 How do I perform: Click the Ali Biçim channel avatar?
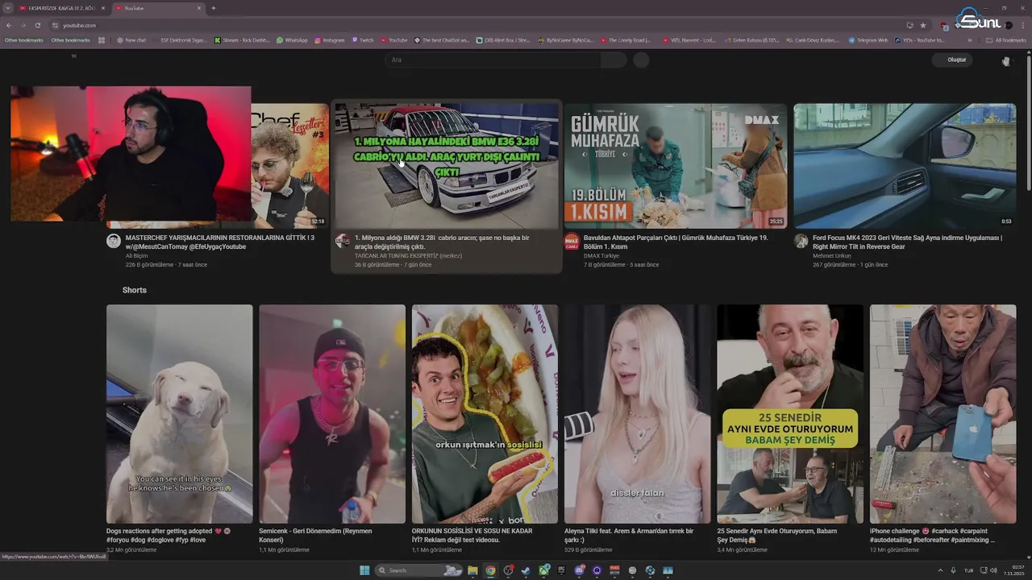(x=114, y=241)
